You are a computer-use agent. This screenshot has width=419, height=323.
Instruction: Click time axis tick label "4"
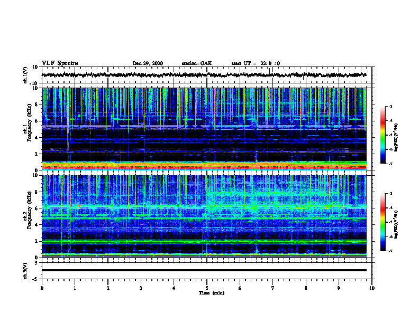click(174, 288)
